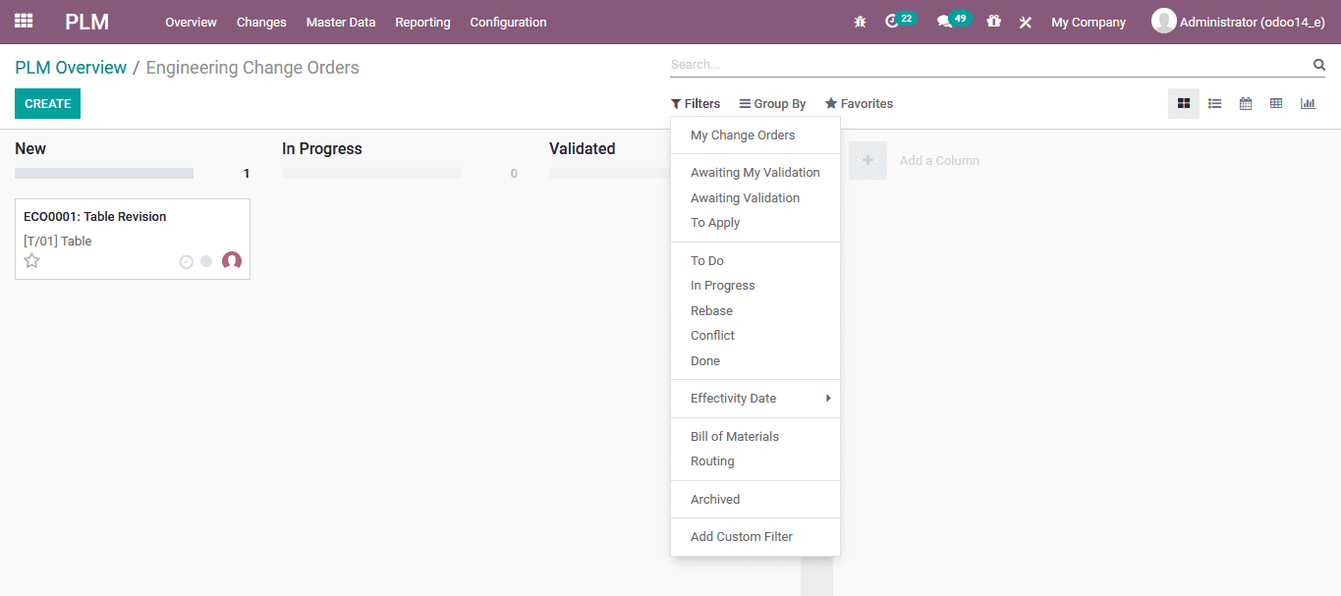The image size is (1341, 596).
Task: Open the Master Data menu
Action: 341,22
